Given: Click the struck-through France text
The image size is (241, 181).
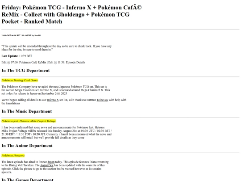Looking at the screenshot, I should 43,162.
